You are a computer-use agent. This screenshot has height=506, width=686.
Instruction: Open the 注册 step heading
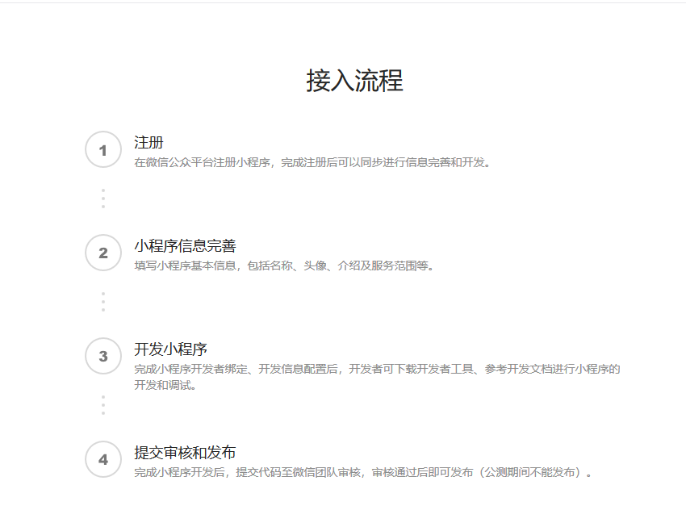pyautogui.click(x=148, y=143)
